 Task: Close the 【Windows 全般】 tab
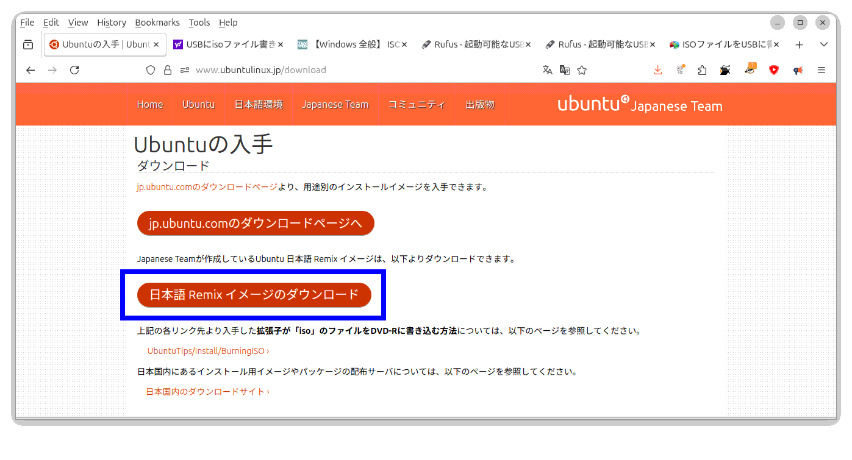404,44
